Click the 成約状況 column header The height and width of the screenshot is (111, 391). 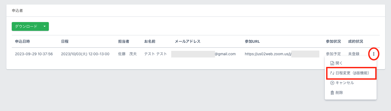(356, 41)
